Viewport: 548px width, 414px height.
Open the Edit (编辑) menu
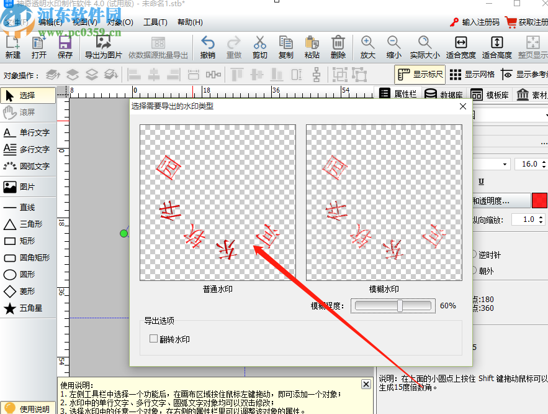coord(50,22)
